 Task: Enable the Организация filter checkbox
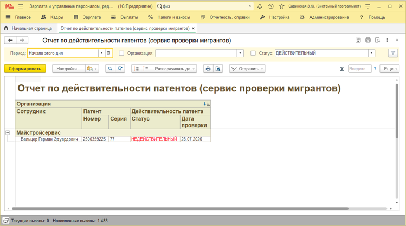pyautogui.click(x=121, y=53)
